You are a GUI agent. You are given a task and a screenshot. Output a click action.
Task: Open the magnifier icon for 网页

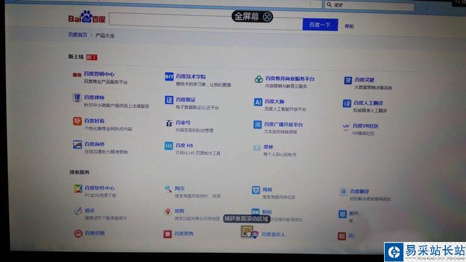(168, 189)
